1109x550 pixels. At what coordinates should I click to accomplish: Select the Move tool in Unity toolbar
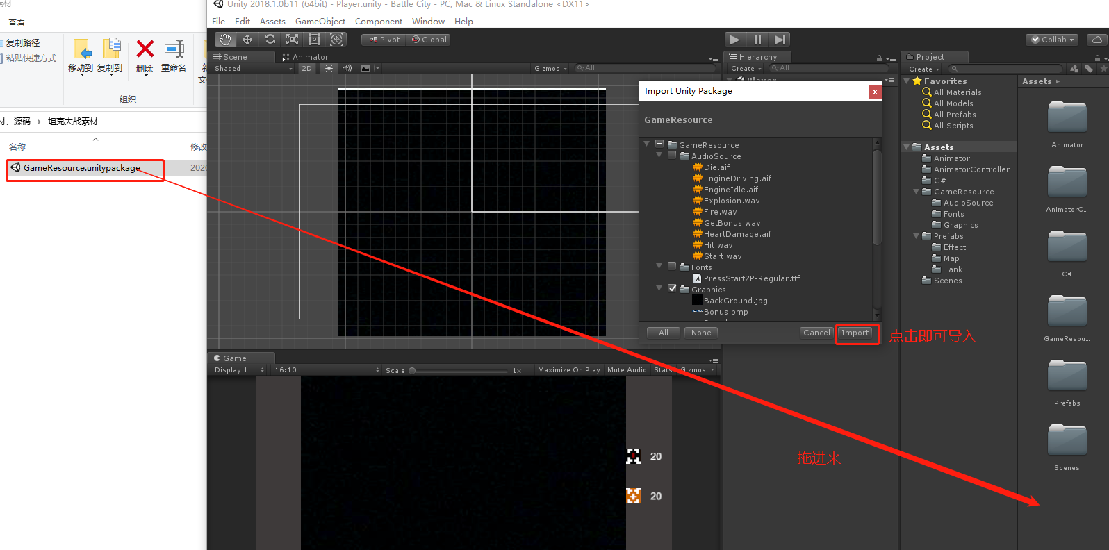tap(247, 40)
